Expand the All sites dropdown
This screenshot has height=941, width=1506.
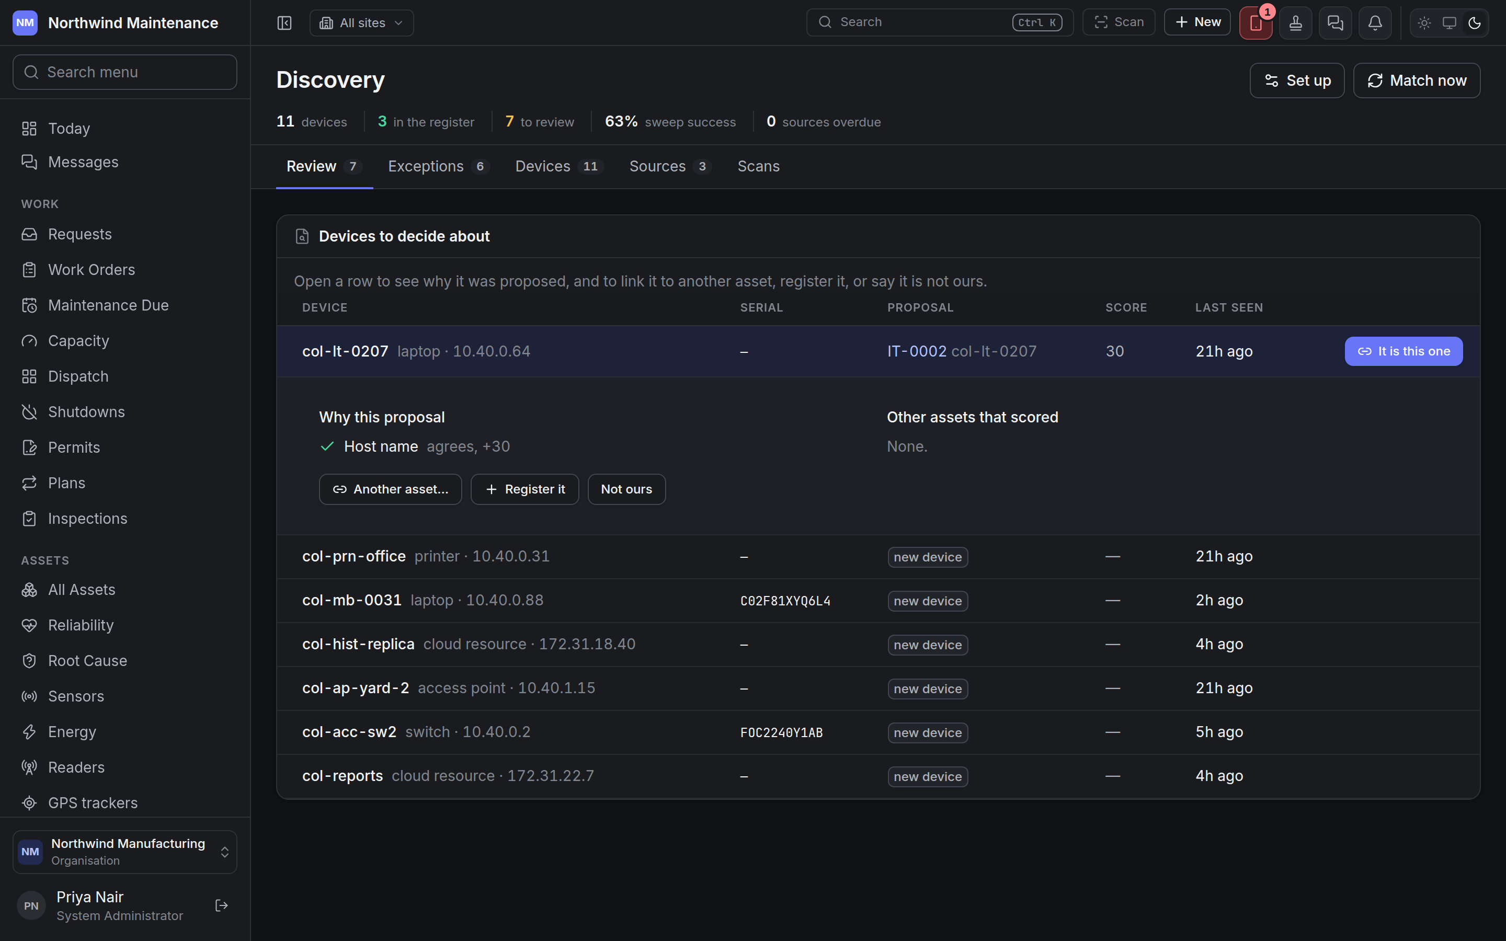tap(361, 23)
